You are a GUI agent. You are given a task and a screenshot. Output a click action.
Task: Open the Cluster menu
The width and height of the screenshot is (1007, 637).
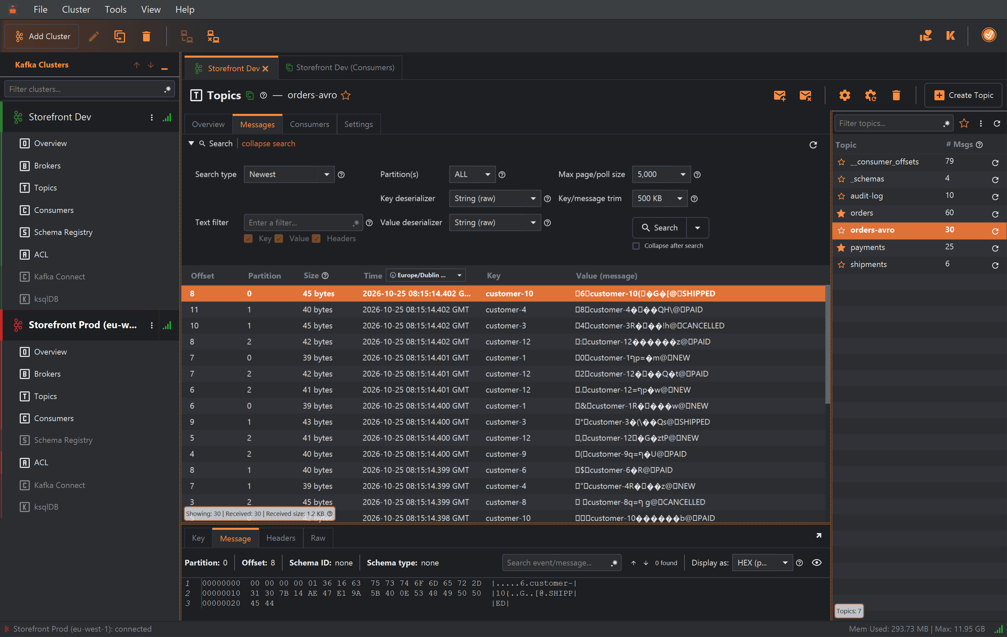point(76,9)
